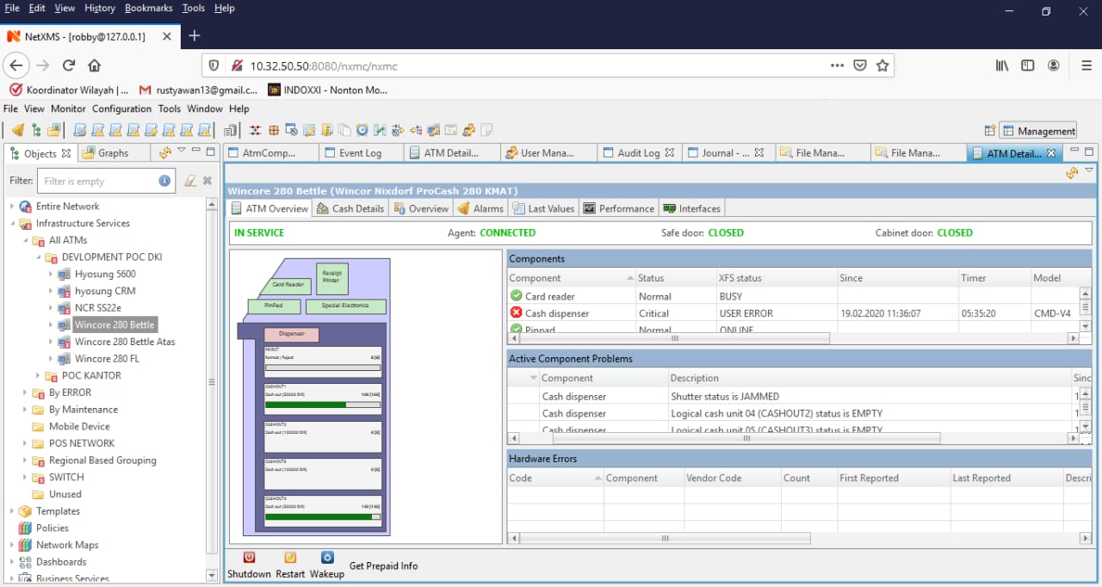
Task: Click Get Prepaid Info
Action: click(x=383, y=565)
